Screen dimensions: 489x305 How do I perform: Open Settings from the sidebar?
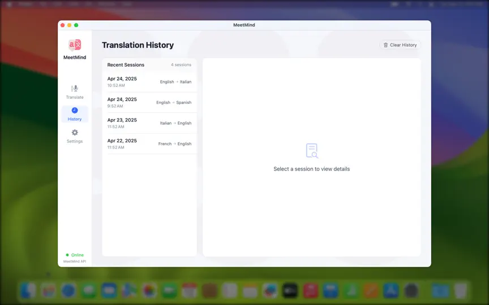[x=75, y=136]
